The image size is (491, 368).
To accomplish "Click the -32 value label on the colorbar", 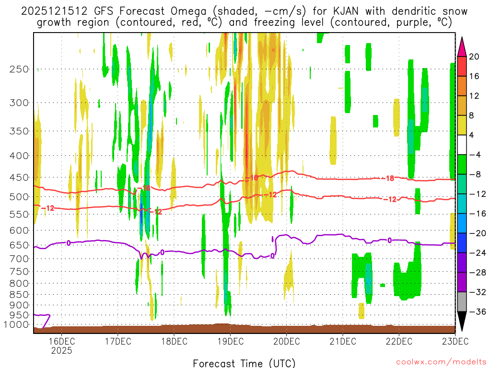I will (x=477, y=292).
